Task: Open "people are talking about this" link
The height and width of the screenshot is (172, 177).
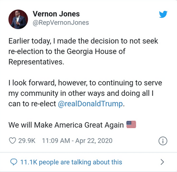Action: [x=80, y=162]
